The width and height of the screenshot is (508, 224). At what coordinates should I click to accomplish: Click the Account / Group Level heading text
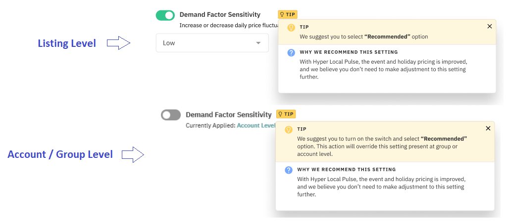pyautogui.click(x=60, y=154)
